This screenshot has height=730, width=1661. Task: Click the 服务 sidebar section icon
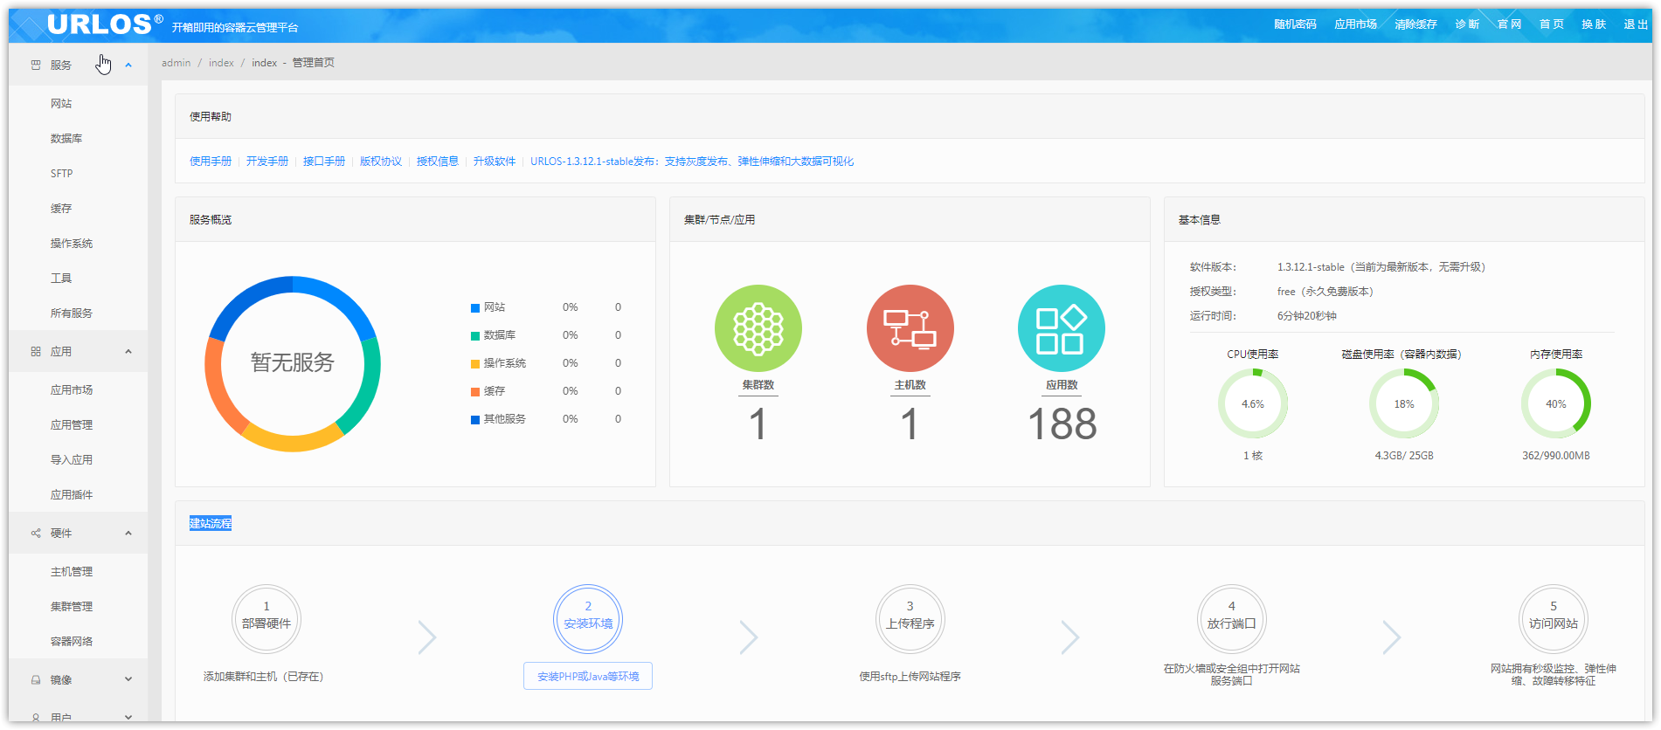36,65
